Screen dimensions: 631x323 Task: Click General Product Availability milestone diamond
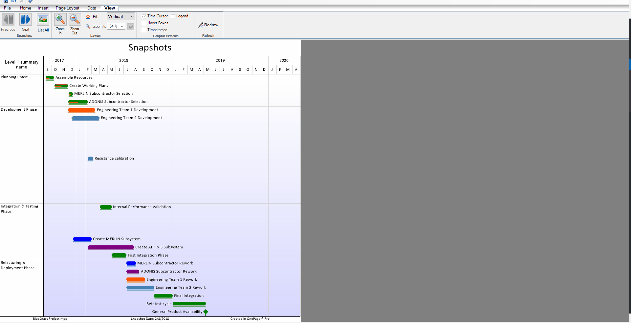point(206,312)
